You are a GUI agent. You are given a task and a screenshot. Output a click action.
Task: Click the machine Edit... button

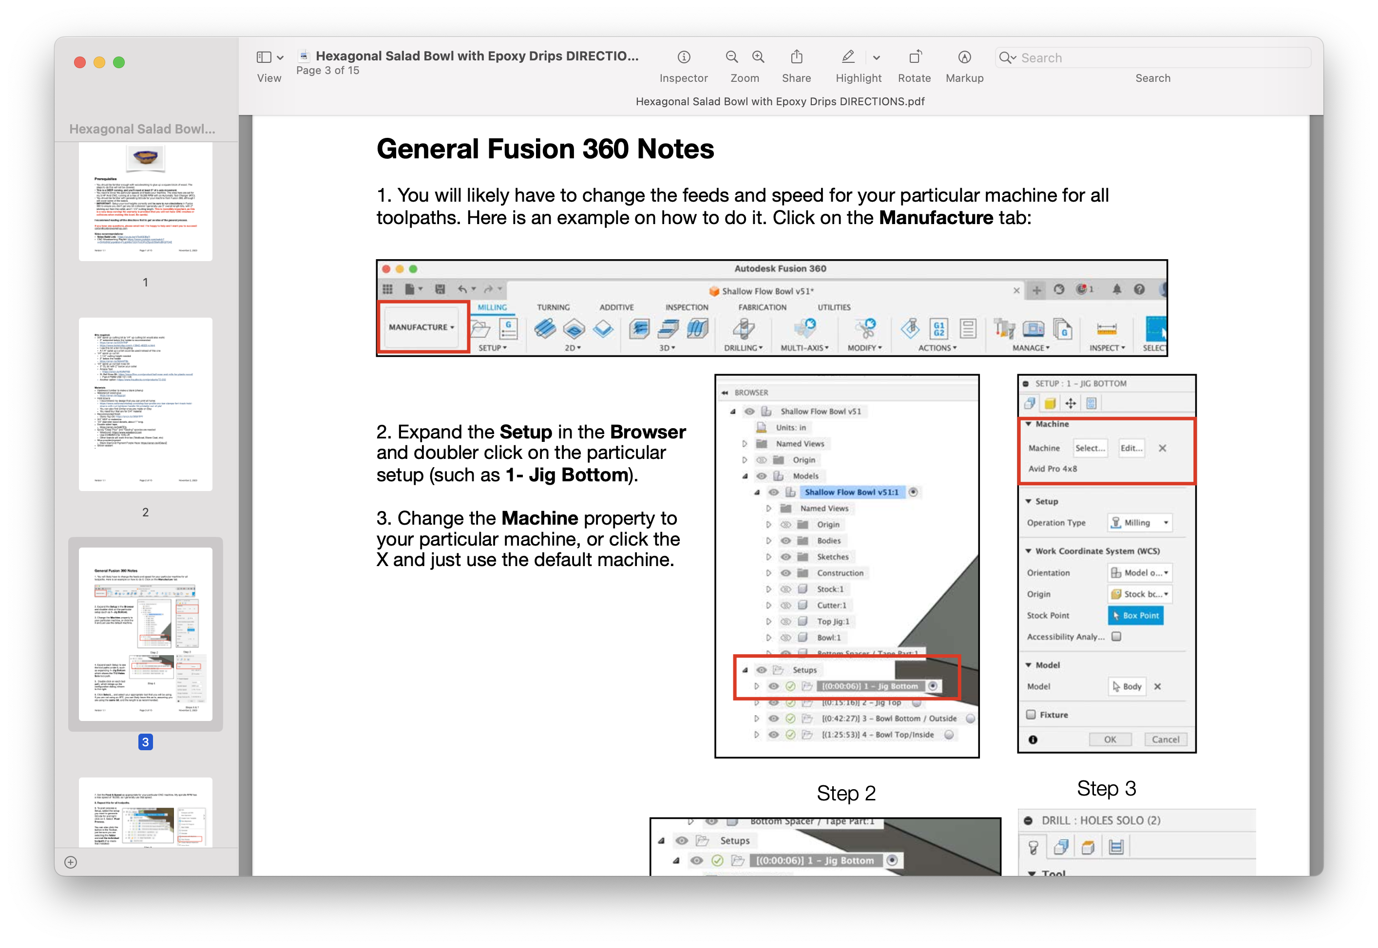tap(1131, 448)
